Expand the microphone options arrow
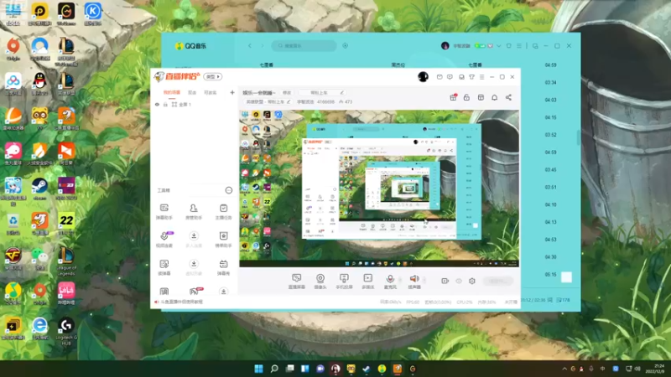Screen dimensions: 671x377 401,280
